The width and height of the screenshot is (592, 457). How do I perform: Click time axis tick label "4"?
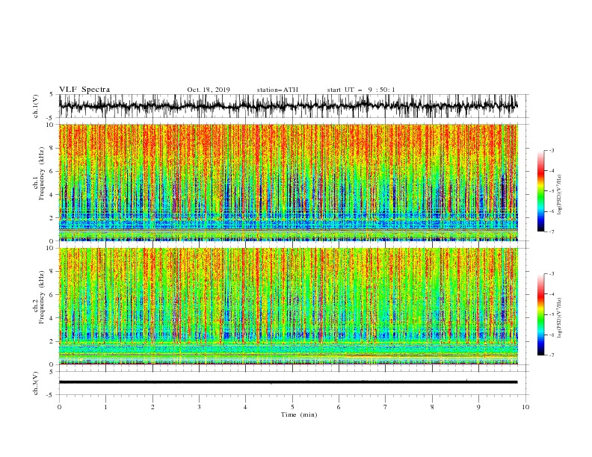245,407
